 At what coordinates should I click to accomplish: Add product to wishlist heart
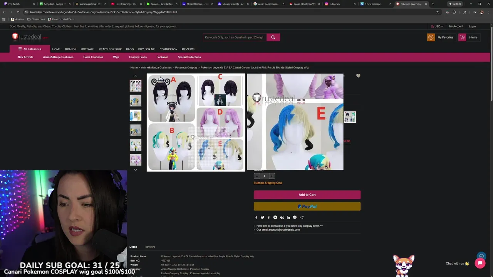tap(358, 76)
